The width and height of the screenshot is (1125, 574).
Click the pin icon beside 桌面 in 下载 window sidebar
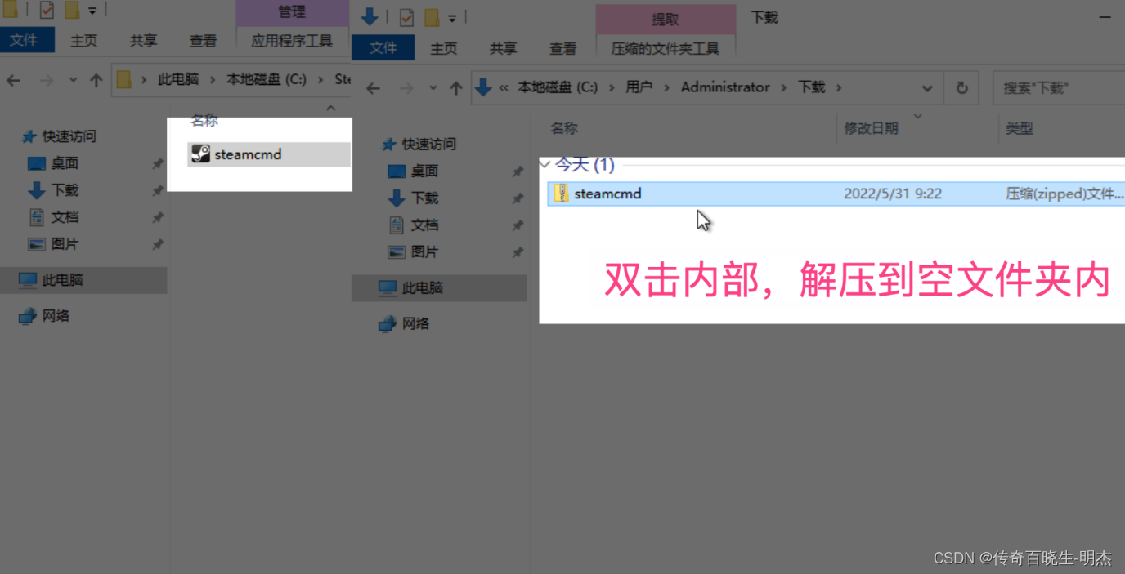pos(518,171)
